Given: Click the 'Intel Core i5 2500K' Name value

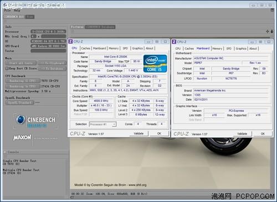Looking at the screenshot, I should [115, 56].
